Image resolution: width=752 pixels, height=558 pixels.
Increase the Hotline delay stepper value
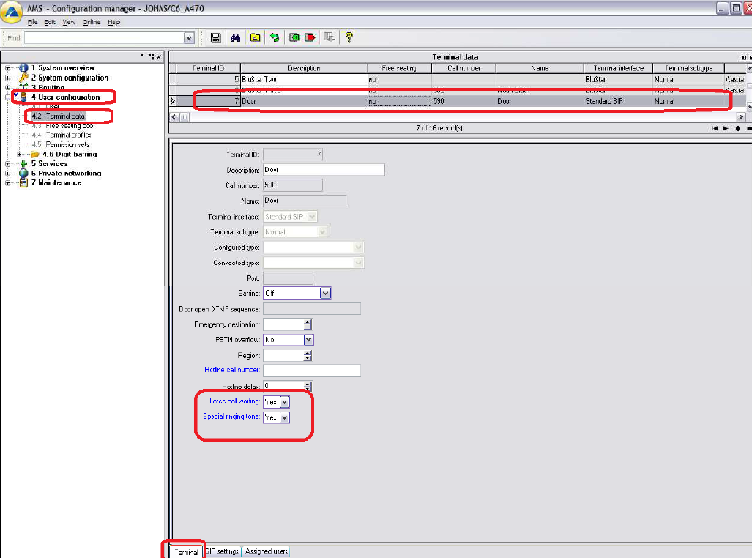[308, 382]
